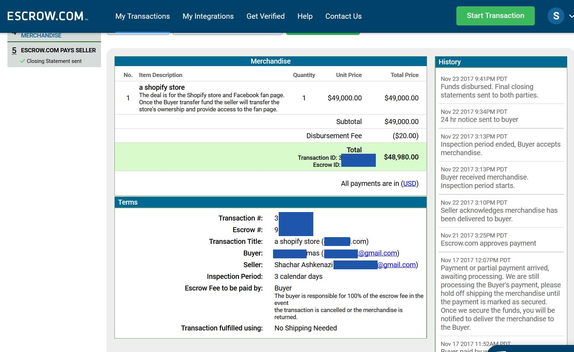The height and width of the screenshot is (352, 574).
Task: Click the Merchandise table header
Action: (x=271, y=61)
